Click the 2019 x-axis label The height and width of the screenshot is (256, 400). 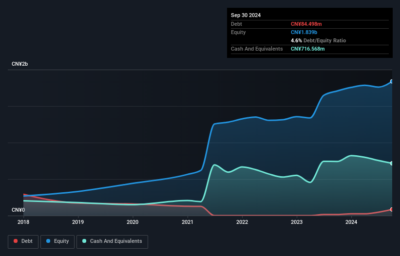[78, 222]
